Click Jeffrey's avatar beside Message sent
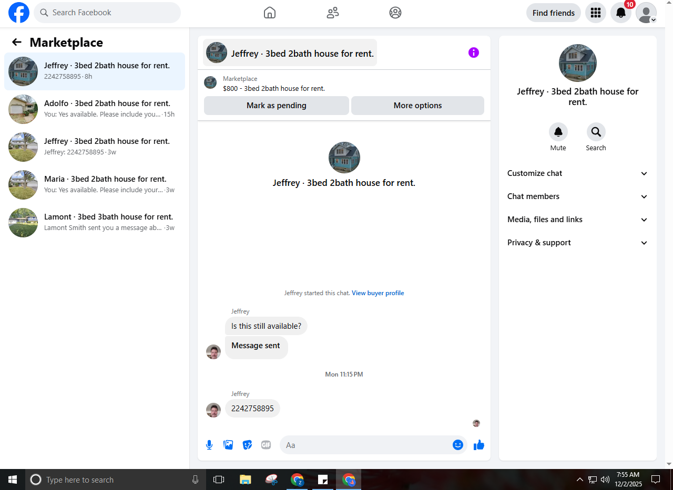Viewport: 673px width, 490px height. click(213, 352)
